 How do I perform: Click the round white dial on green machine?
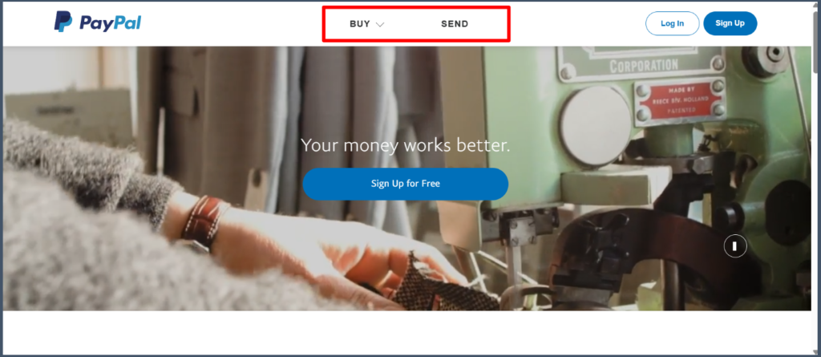click(595, 126)
